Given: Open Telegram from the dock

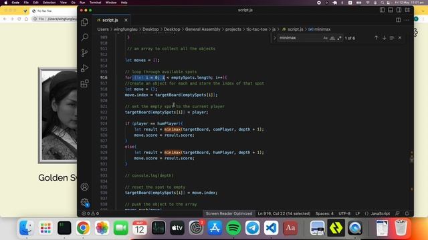Looking at the screenshot, I should [x=252, y=228].
